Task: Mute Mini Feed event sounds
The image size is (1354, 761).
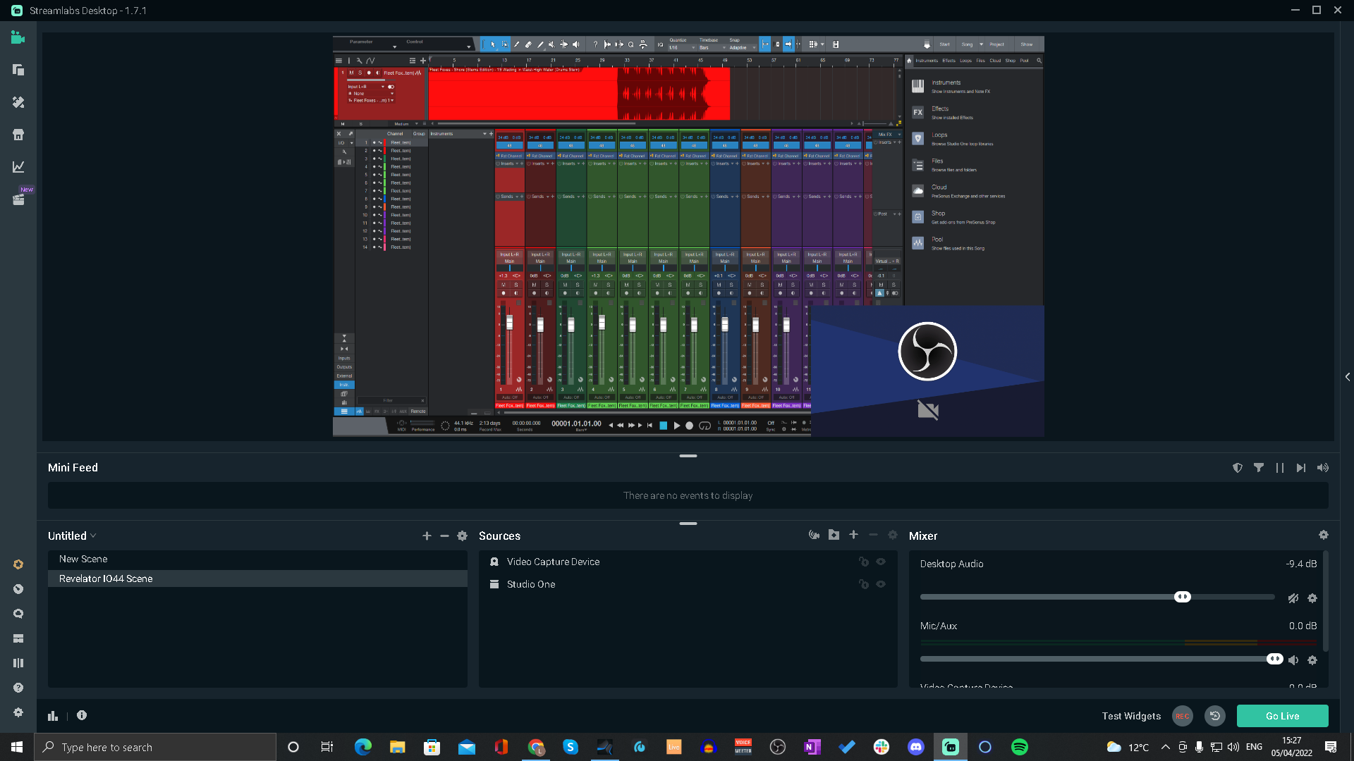Action: click(x=1323, y=468)
